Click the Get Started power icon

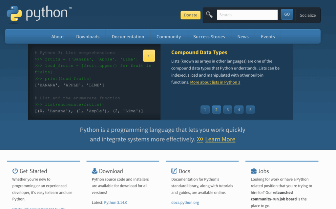point(15,171)
